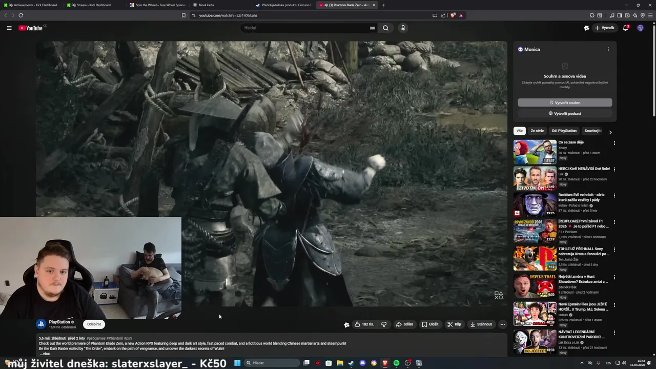This screenshot has height=369, width=656.
Task: Switch to Achievements - Kick Dashboard tab
Action: (32, 5)
